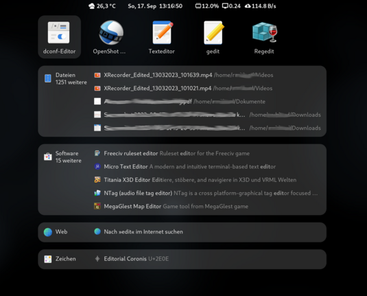Click the Web provider globe icon

point(48,232)
